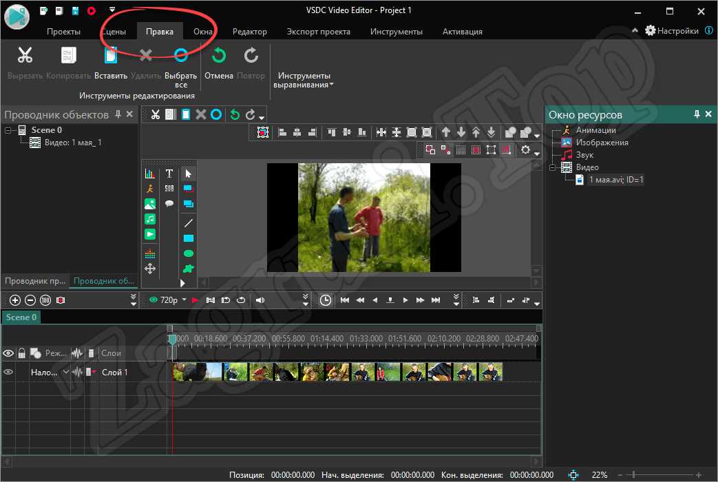Image resolution: width=718 pixels, height=482 pixels.
Task: Open the 720p preview quality dropdown
Action: tap(184, 300)
